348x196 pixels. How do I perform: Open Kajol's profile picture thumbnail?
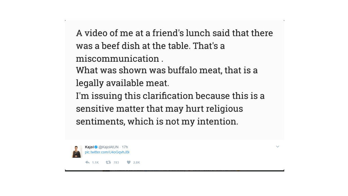77,152
